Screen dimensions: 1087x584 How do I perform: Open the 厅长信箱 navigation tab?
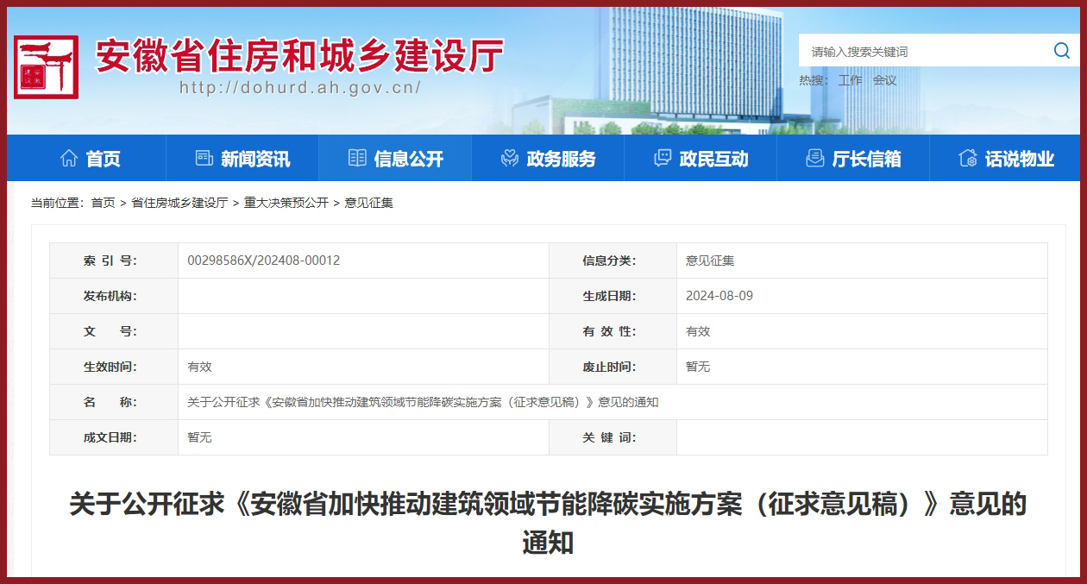coord(853,159)
